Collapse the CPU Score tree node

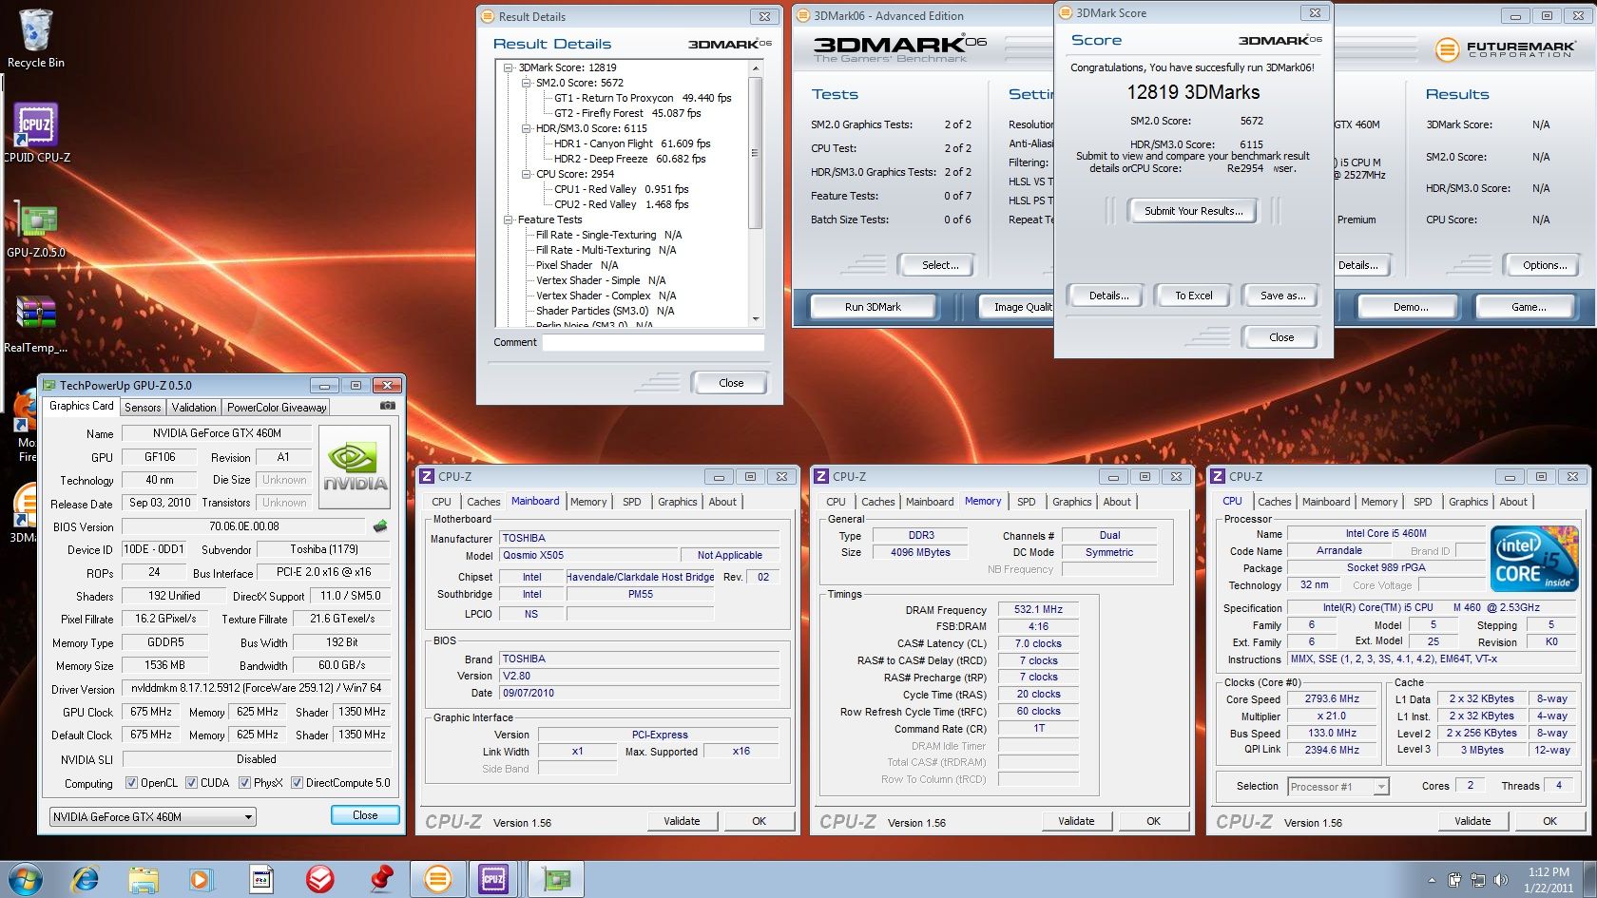[526, 174]
